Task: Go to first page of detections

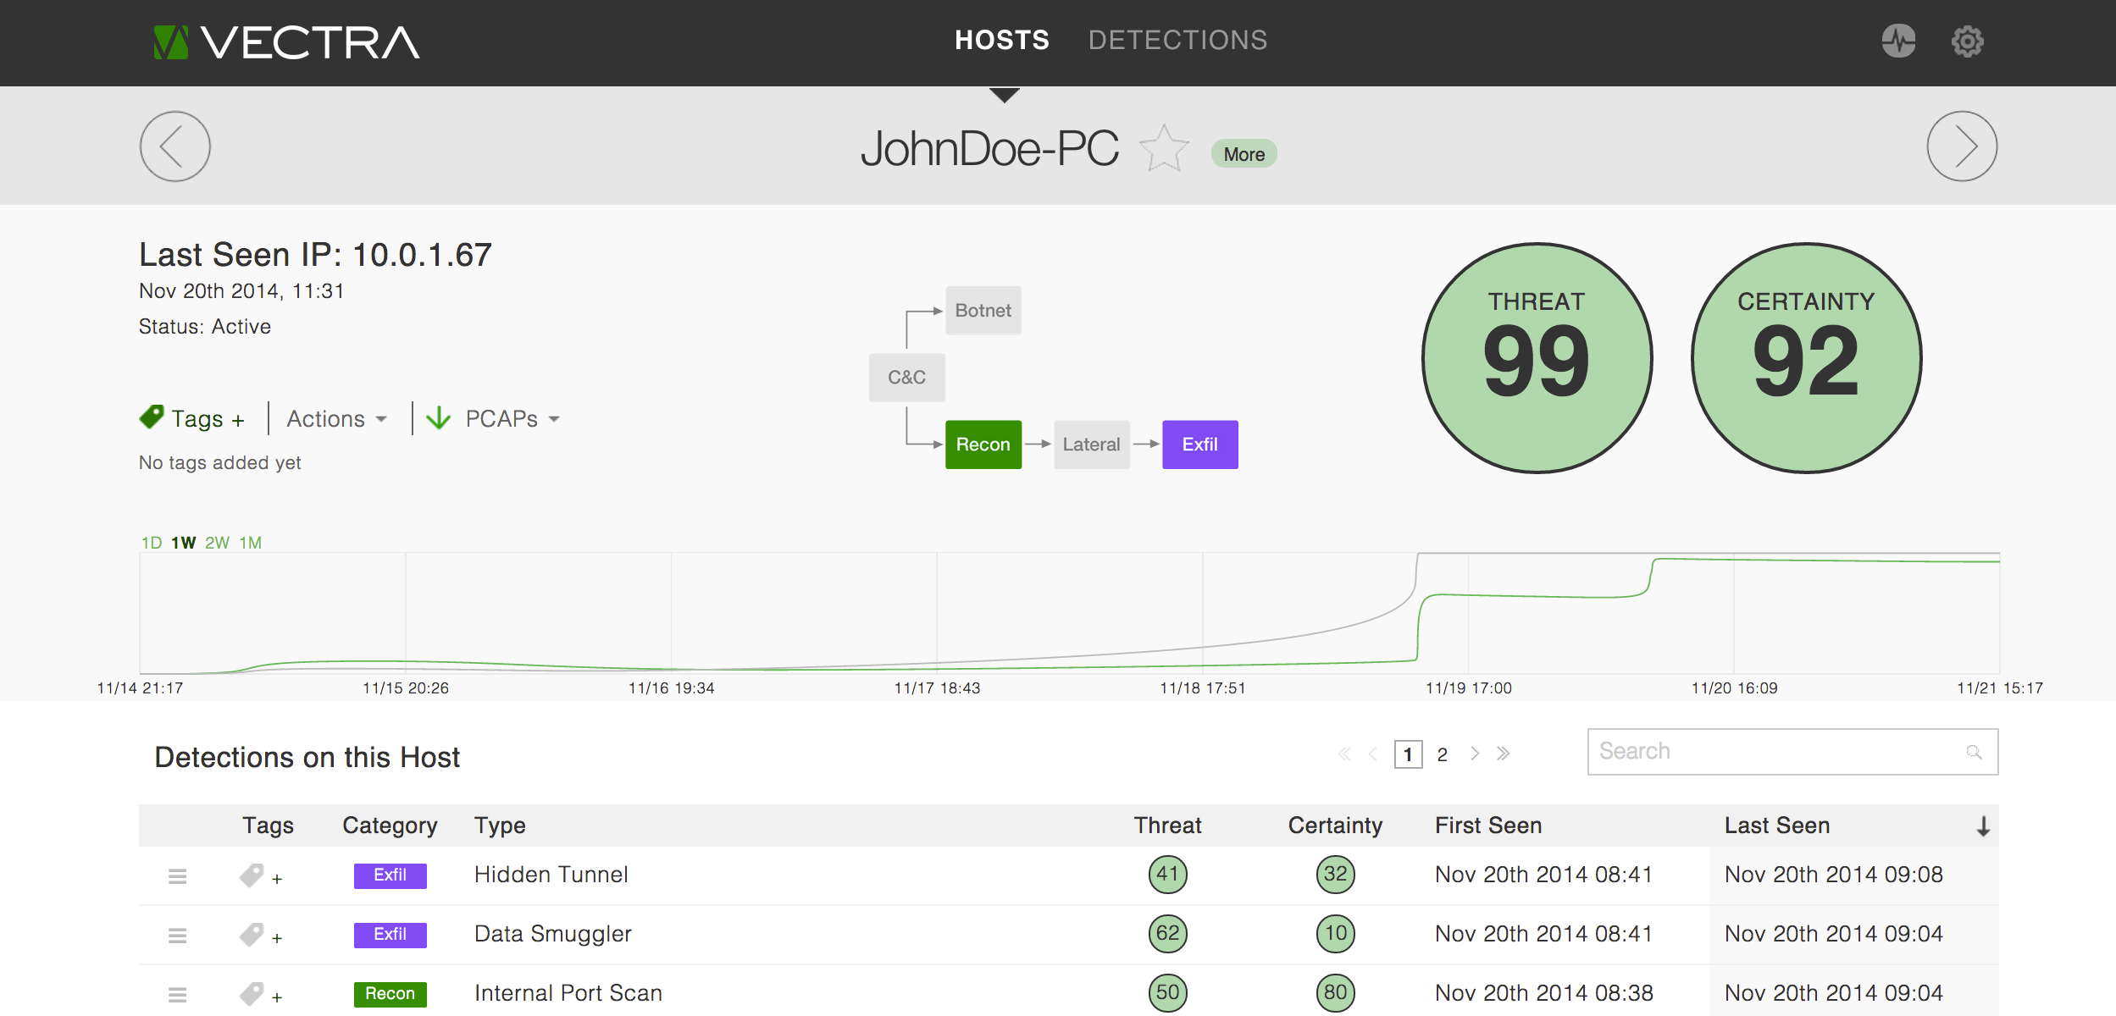Action: click(1344, 754)
